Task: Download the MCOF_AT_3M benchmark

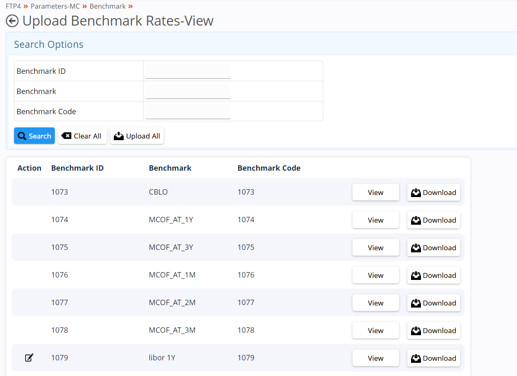Action: (434, 330)
